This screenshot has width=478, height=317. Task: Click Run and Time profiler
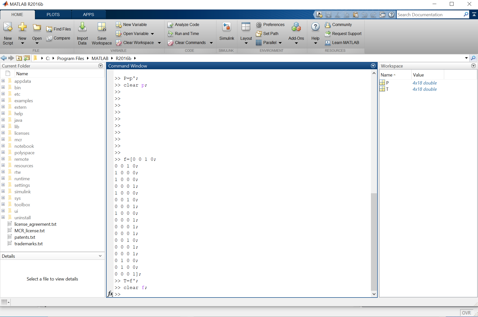(x=183, y=33)
